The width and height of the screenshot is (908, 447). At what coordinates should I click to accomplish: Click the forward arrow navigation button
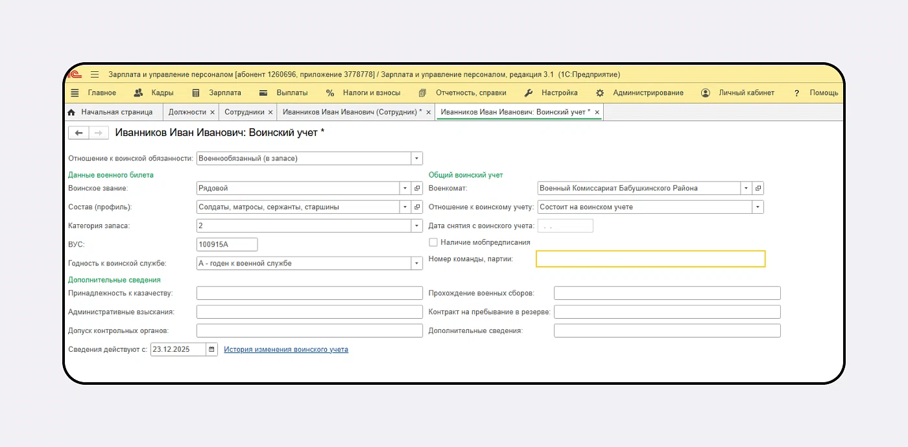click(98, 133)
